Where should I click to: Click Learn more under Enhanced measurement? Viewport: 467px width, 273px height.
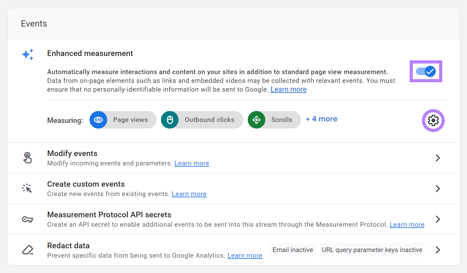[288, 89]
